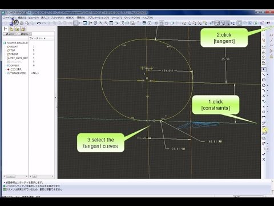Open the ビュー(V) menu
The width and height of the screenshot is (274, 206).
(34, 18)
